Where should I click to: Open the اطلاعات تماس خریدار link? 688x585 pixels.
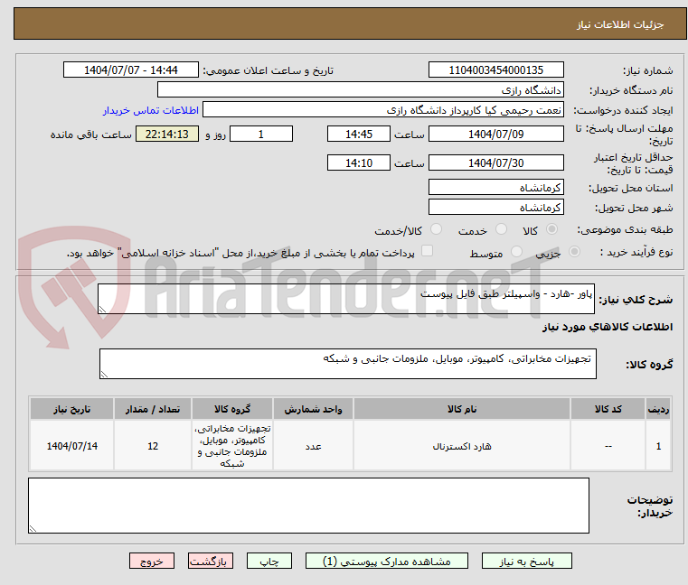pyautogui.click(x=151, y=110)
